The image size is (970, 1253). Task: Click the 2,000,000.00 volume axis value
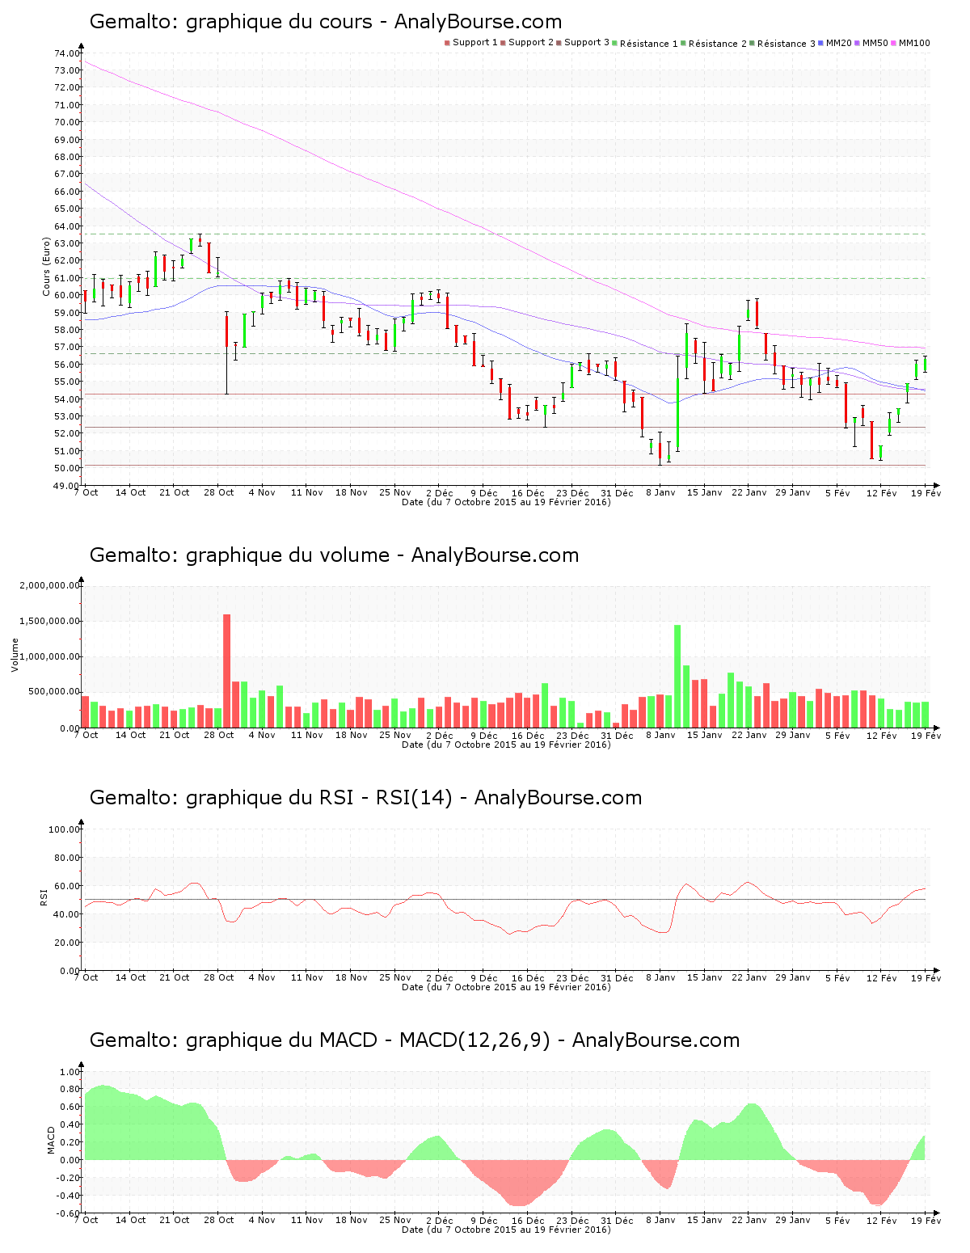pyautogui.click(x=49, y=585)
